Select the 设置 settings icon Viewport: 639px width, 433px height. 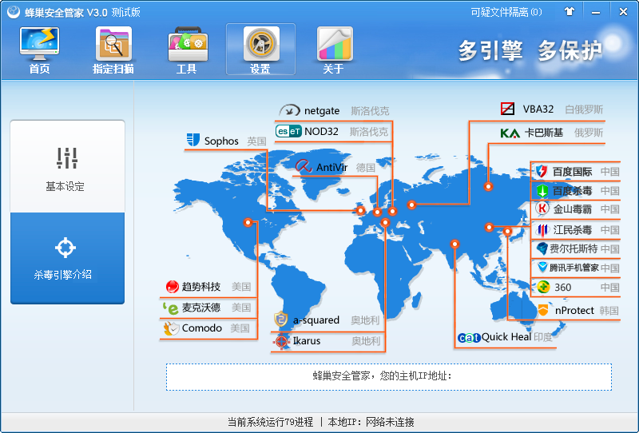[x=261, y=44]
